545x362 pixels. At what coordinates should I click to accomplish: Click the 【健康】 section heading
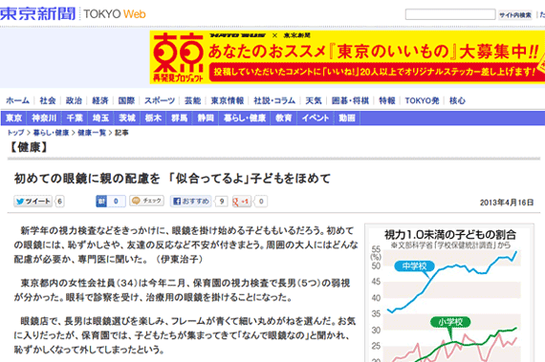(x=28, y=147)
